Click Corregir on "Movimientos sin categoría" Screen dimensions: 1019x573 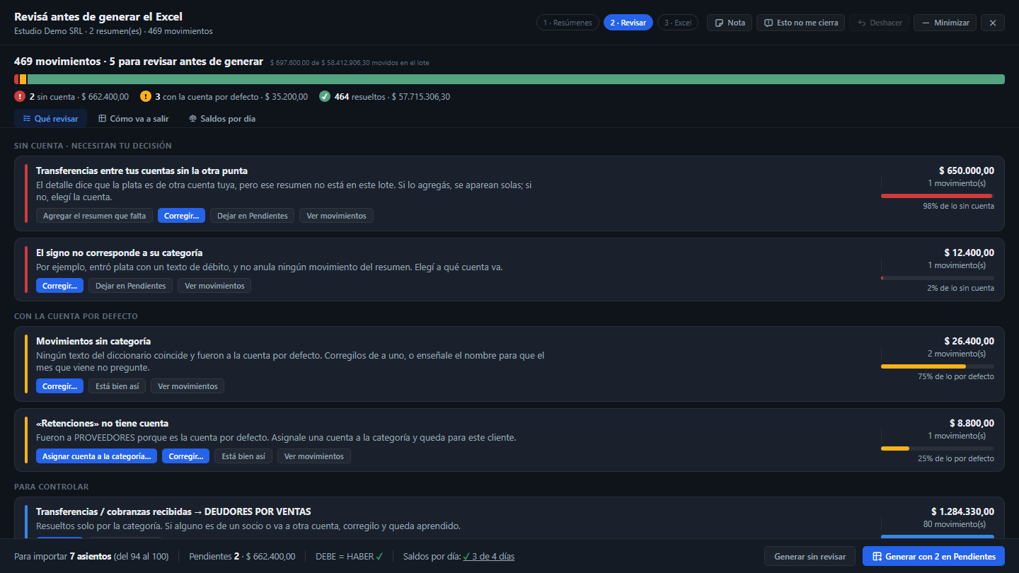[x=59, y=386]
